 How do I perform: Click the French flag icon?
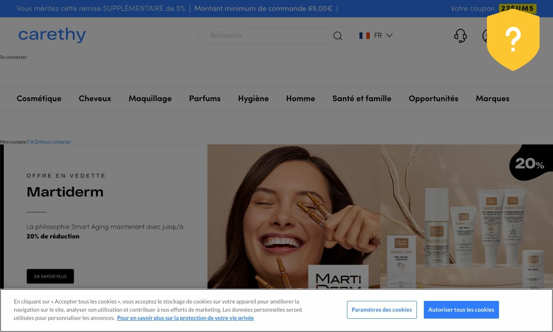(365, 35)
